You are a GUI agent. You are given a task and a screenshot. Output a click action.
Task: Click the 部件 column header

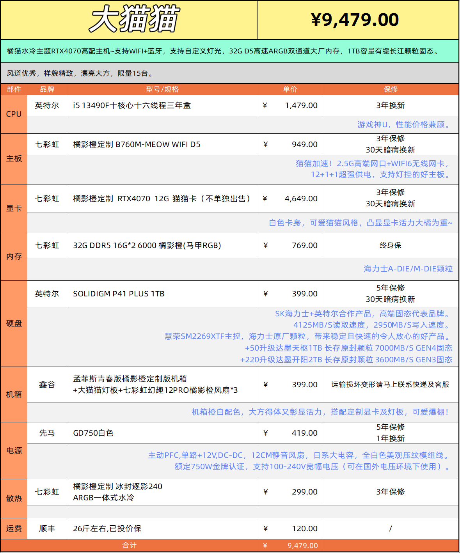(14, 89)
